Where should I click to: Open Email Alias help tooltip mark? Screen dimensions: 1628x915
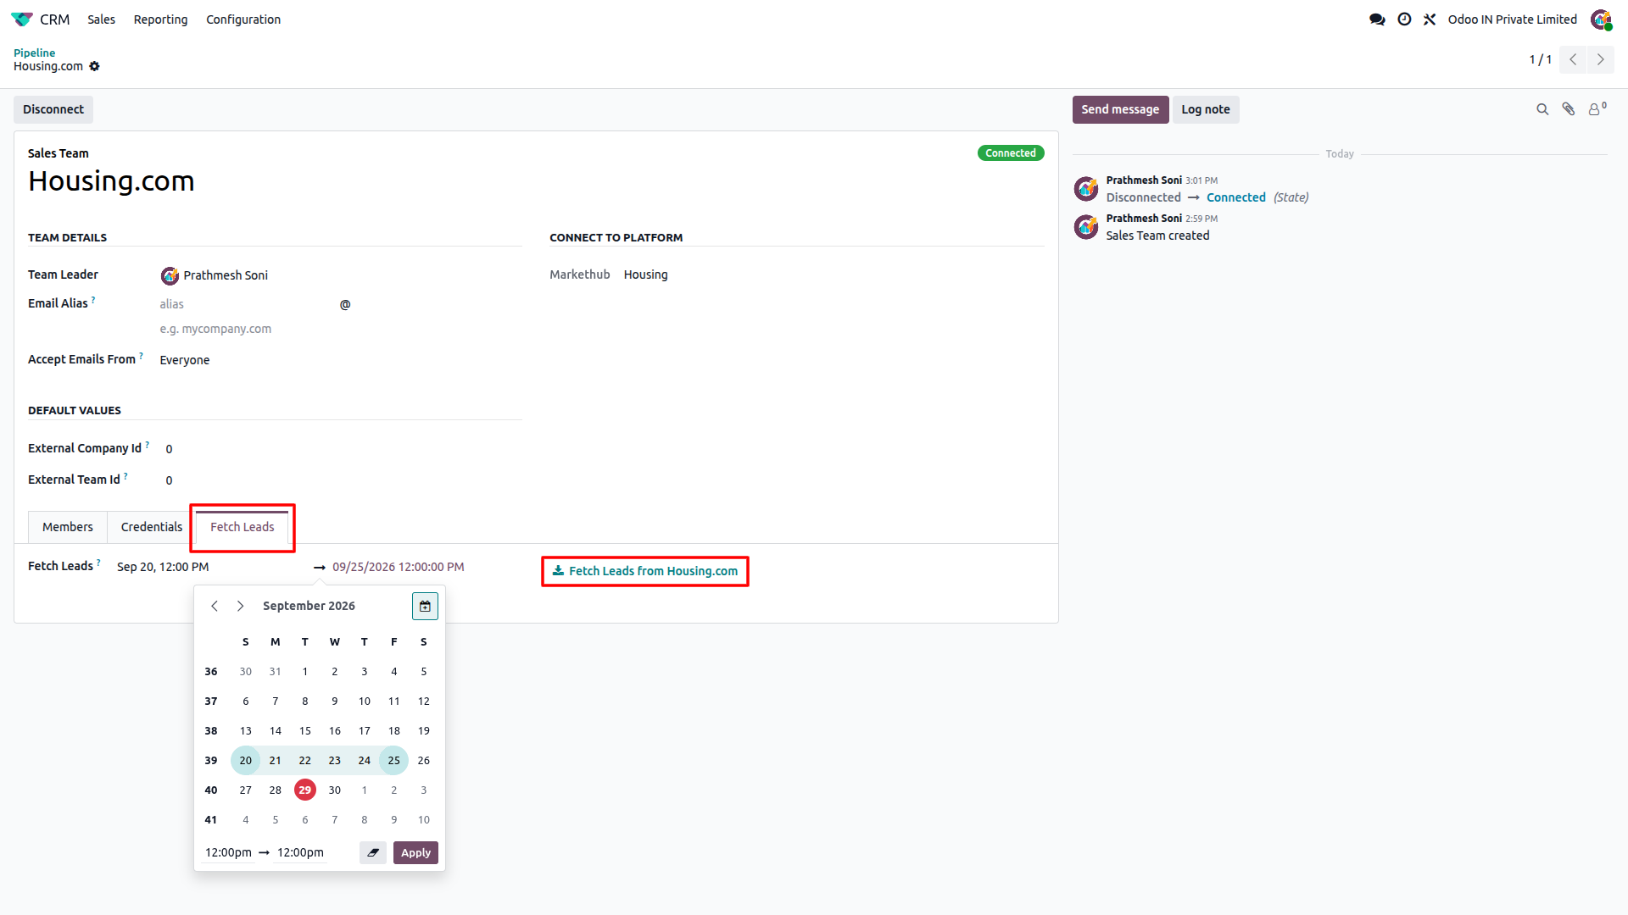[x=93, y=300]
